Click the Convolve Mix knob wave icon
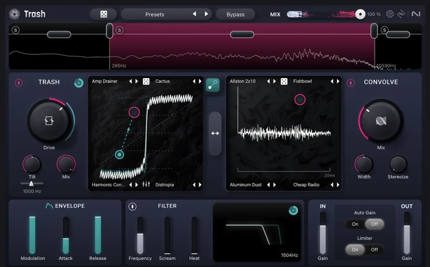Screen dimensions: 430x267 (x=381, y=121)
